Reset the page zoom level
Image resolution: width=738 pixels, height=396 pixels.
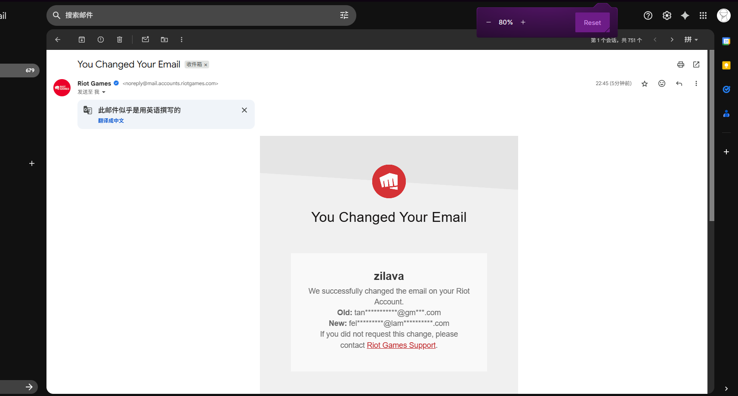593,23
